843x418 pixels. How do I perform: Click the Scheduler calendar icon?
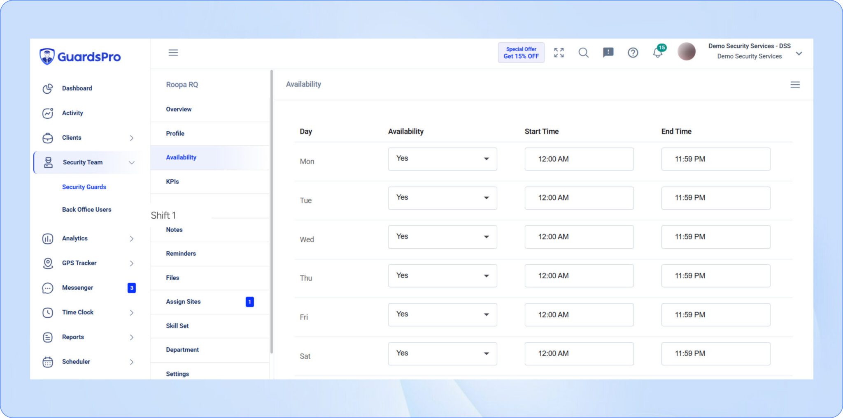click(x=48, y=362)
